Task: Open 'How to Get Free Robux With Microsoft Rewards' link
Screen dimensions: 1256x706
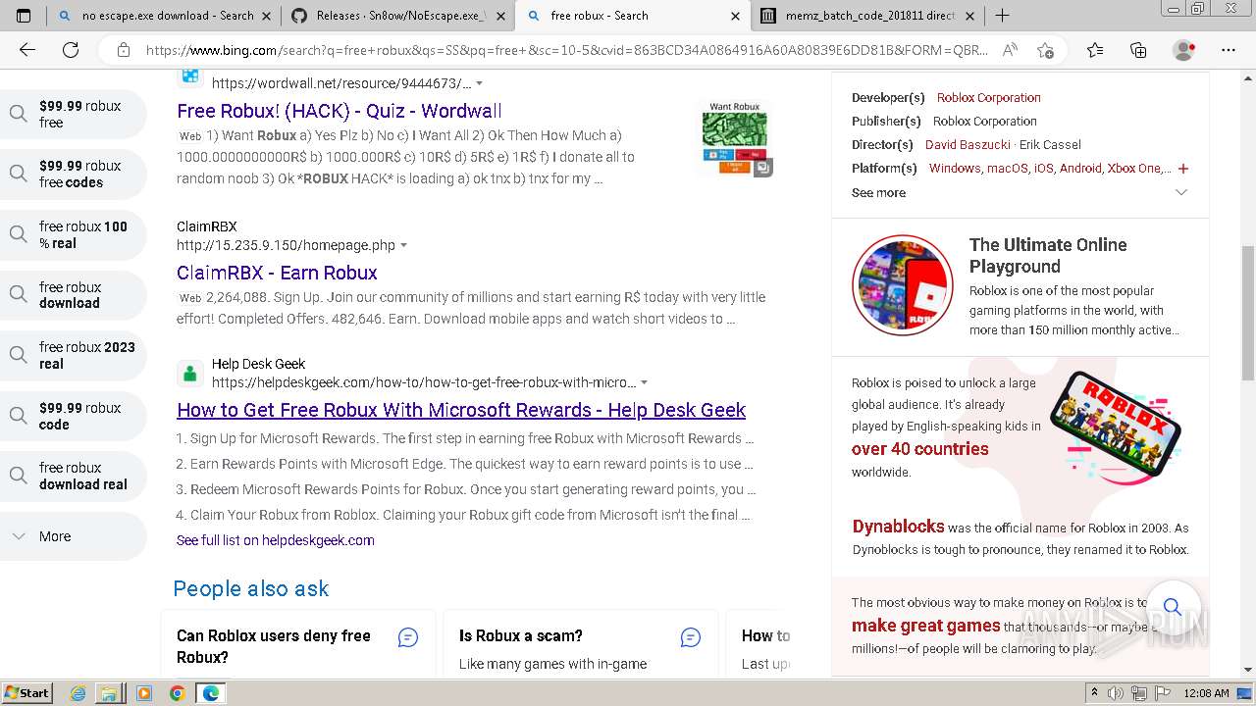Action: (461, 410)
